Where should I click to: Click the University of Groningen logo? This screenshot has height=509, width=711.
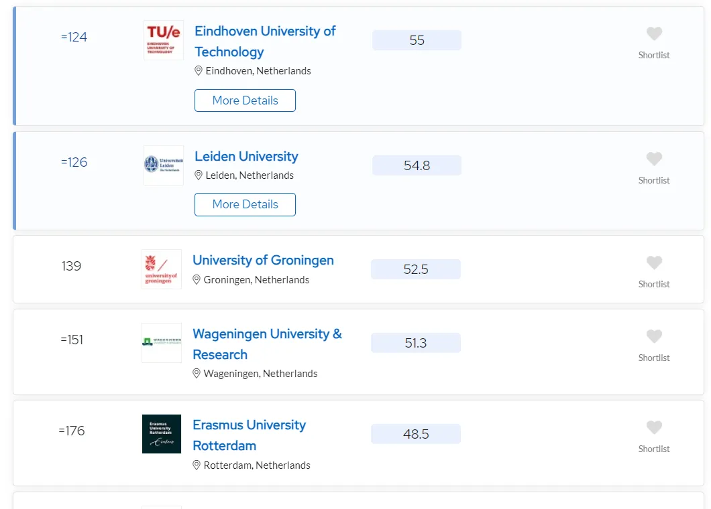[162, 269]
